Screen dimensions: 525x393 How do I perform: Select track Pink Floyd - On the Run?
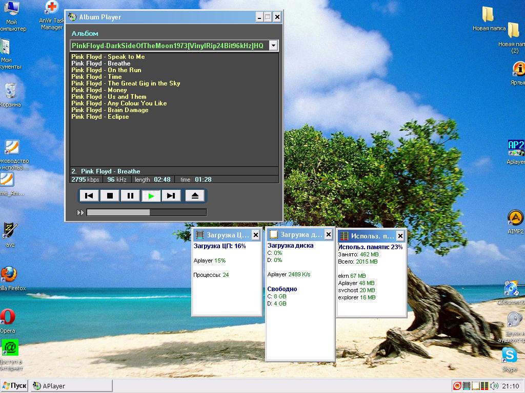(106, 70)
